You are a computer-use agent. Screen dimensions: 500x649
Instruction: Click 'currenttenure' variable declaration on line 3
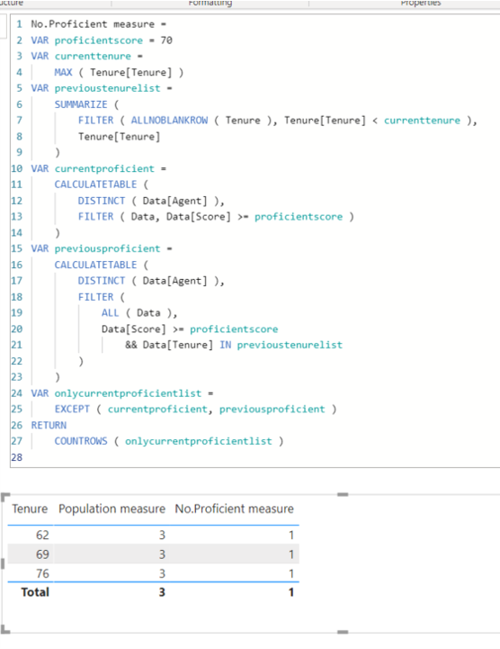(x=93, y=57)
